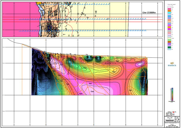
Task: Click the Barrick logo in the side panel
Action: [x=172, y=61]
